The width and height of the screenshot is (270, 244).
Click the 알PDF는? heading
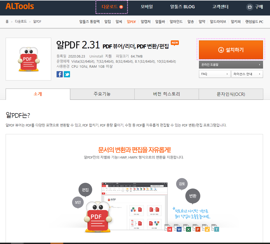[x=18, y=115]
